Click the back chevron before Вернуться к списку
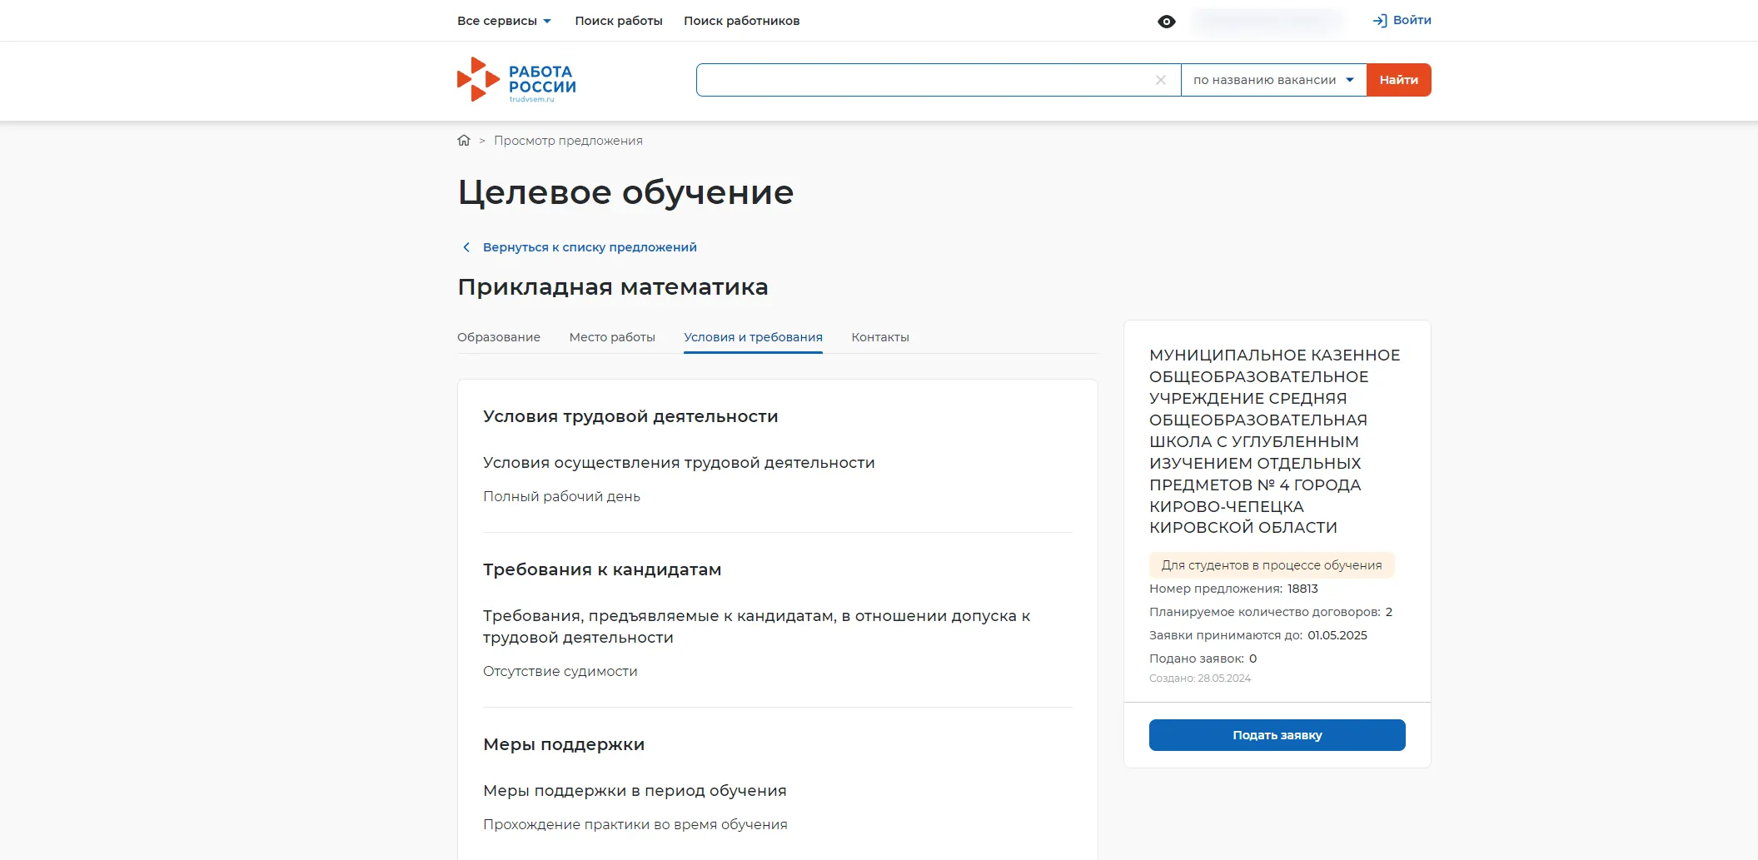The height and width of the screenshot is (860, 1758). tap(466, 247)
